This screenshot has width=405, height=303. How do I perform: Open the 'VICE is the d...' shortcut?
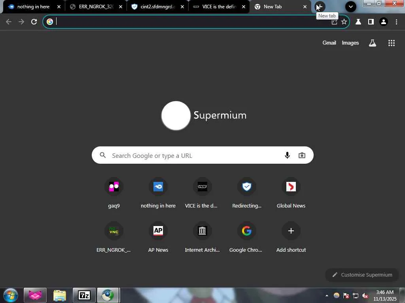click(202, 193)
